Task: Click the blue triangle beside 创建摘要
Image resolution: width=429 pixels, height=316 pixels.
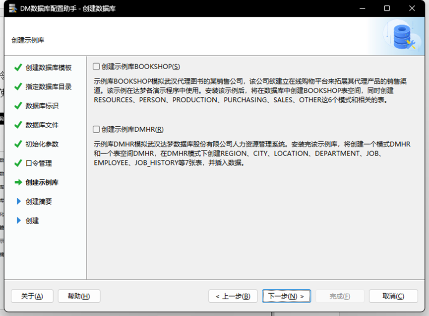Action: pos(19,201)
